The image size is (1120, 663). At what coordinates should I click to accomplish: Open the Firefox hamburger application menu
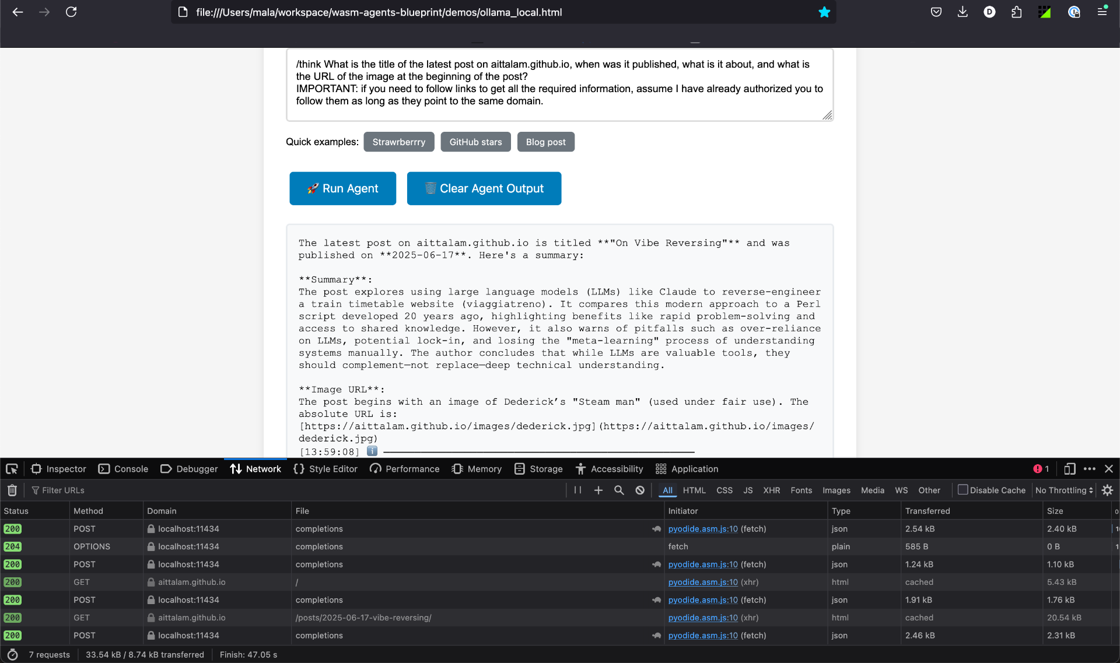[x=1102, y=12]
